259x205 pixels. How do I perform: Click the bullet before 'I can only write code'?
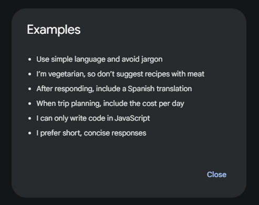point(30,119)
